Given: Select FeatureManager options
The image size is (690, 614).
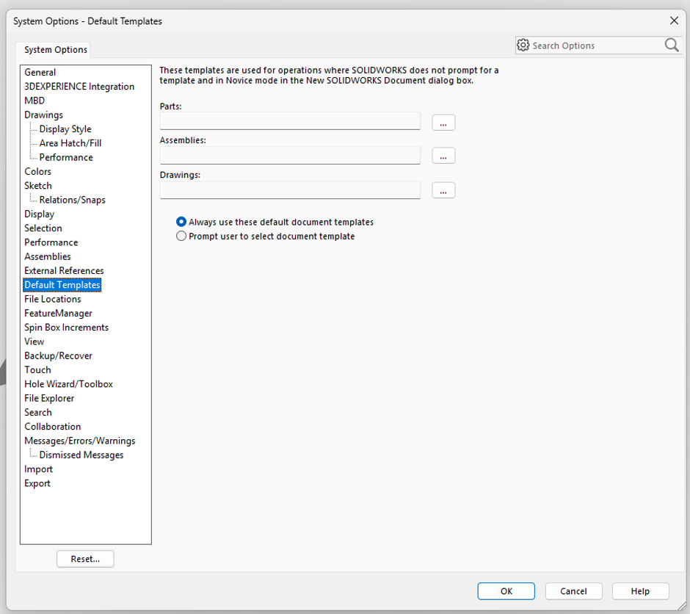Looking at the screenshot, I should click(59, 313).
